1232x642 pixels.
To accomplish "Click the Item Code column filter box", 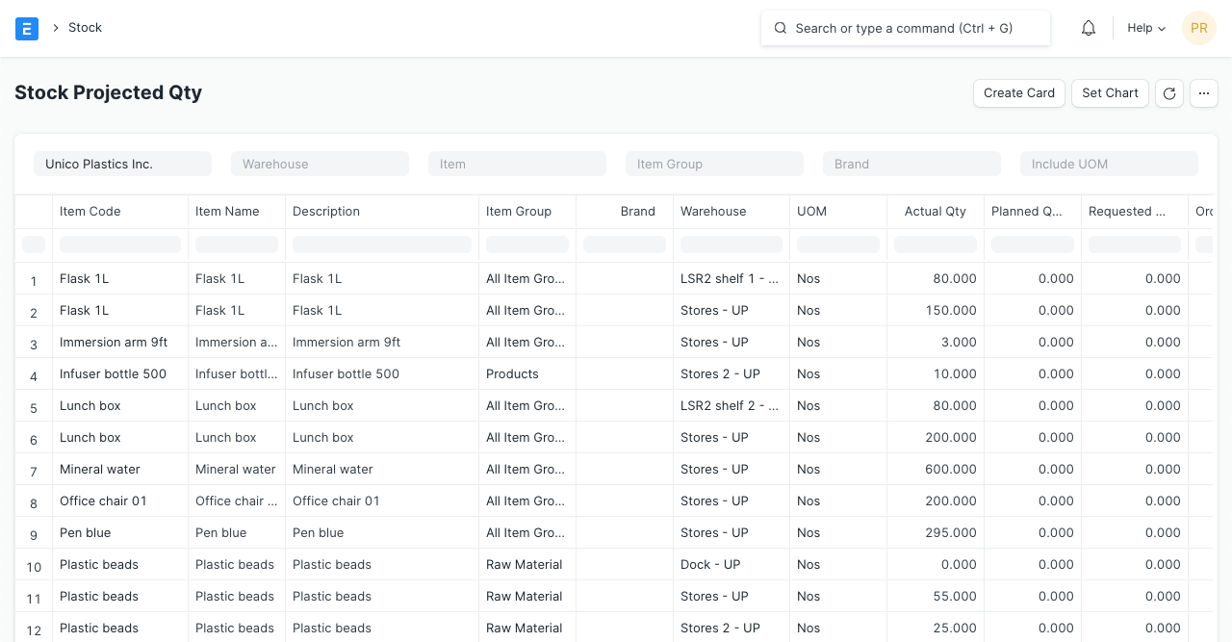I will [120, 245].
